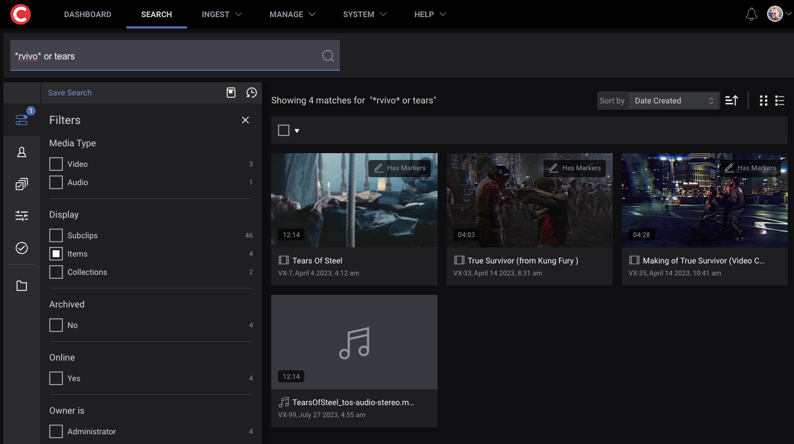Click Has Markers badge on True Survivor

click(x=575, y=168)
